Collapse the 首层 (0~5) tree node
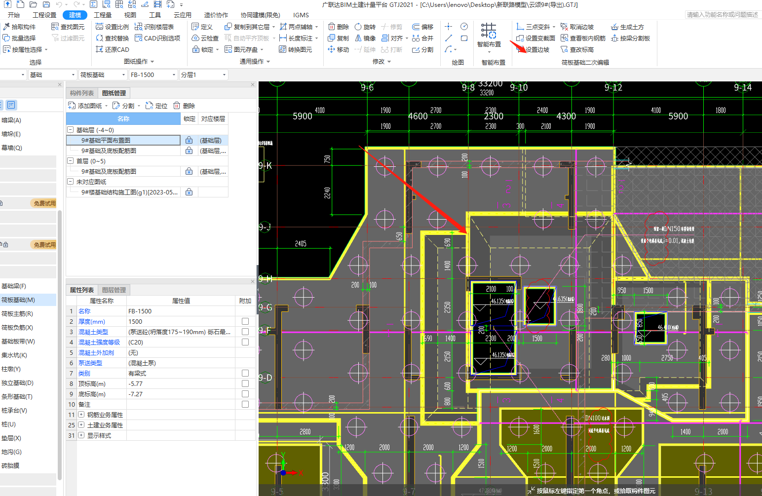 [x=71, y=161]
